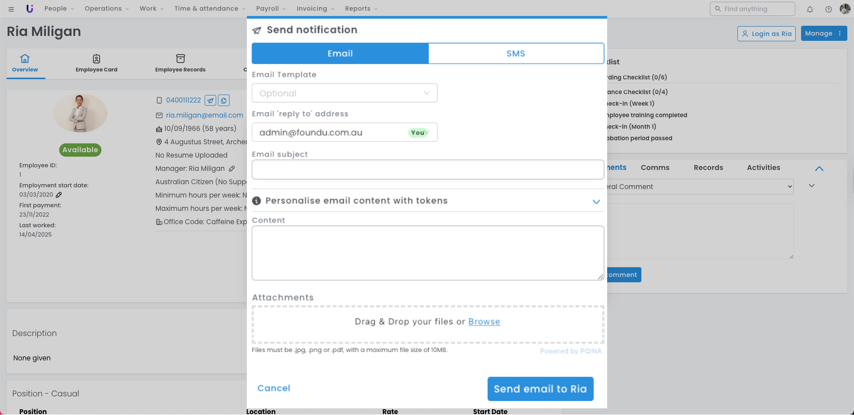Cancel the send notification dialog

coord(274,388)
